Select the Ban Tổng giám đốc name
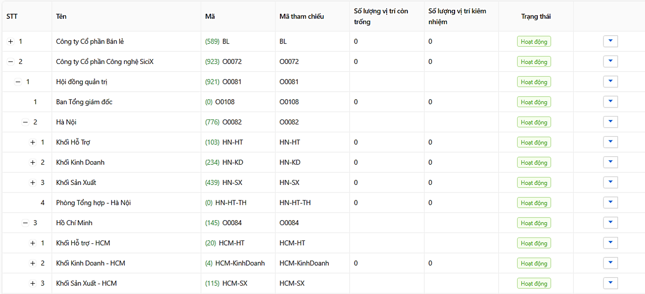Image resolution: width=645 pixels, height=294 pixels. (84, 102)
